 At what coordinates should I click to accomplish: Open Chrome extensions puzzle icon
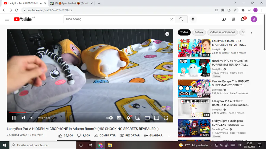pyautogui.click(x=243, y=10)
